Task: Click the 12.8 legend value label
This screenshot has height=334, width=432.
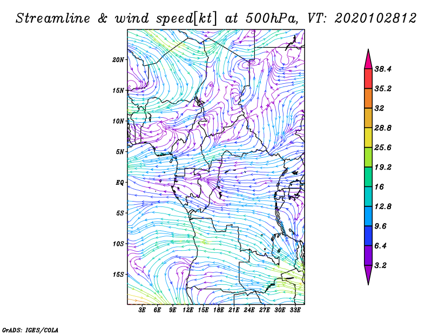Action: tap(382, 206)
